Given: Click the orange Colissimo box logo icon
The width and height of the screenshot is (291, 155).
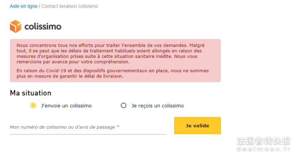Looking at the screenshot, I should pyautogui.click(x=16, y=26).
